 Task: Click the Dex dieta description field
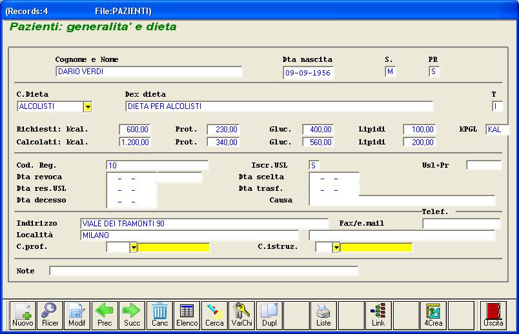[280, 106]
